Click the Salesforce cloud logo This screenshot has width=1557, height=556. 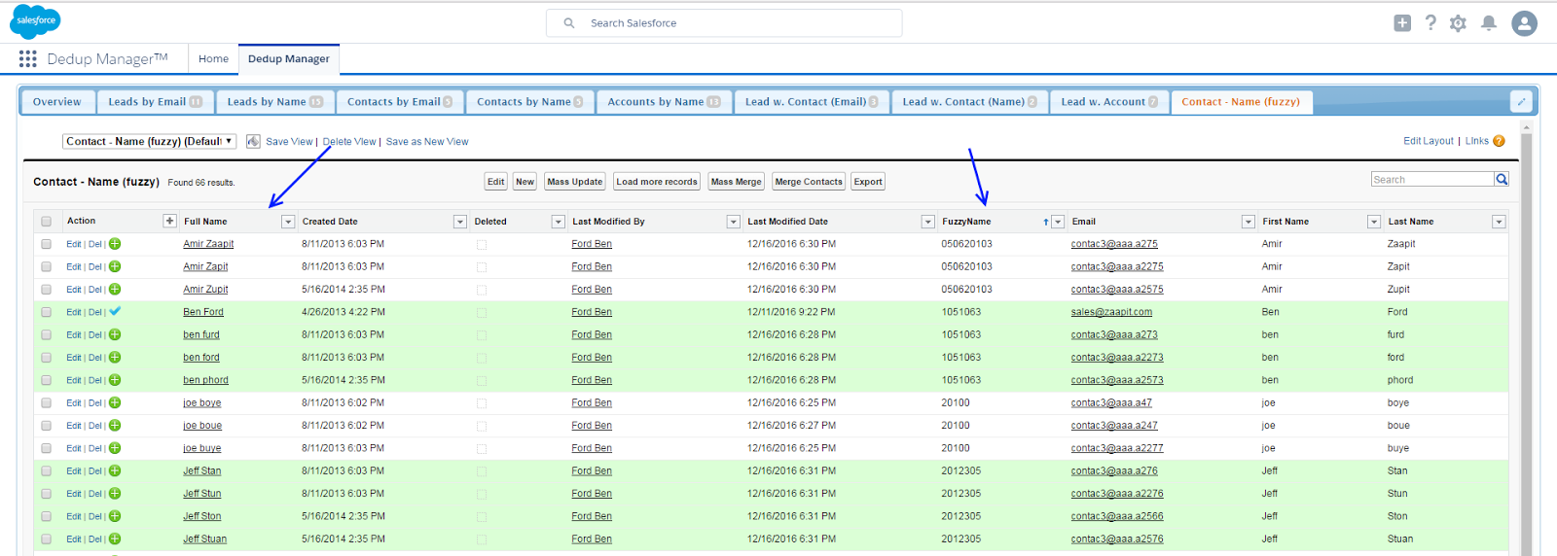click(x=35, y=21)
